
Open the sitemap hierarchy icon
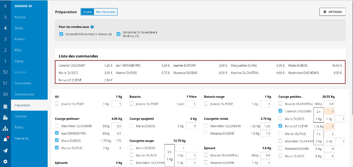click(x=5, y=128)
